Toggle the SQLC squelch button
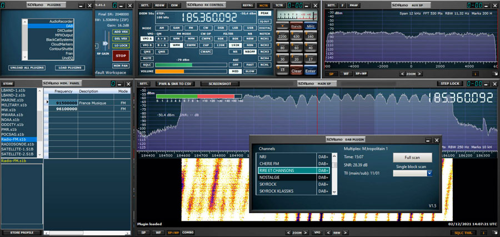Viewport: 500px width, 237px height. (x=147, y=65)
